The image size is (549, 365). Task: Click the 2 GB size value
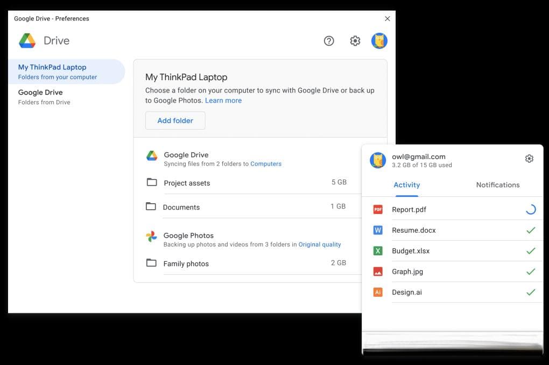[338, 262]
